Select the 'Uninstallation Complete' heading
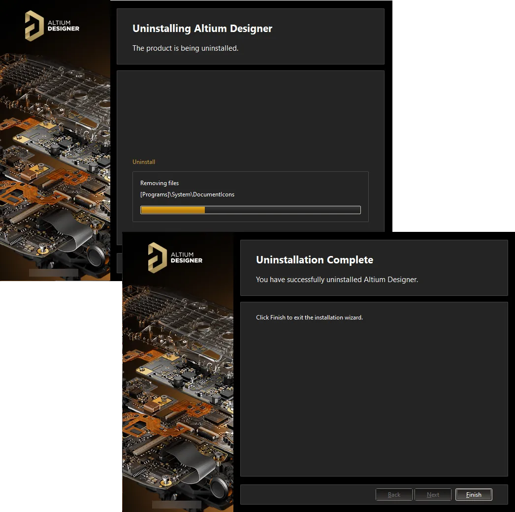The height and width of the screenshot is (512, 515). 315,260
